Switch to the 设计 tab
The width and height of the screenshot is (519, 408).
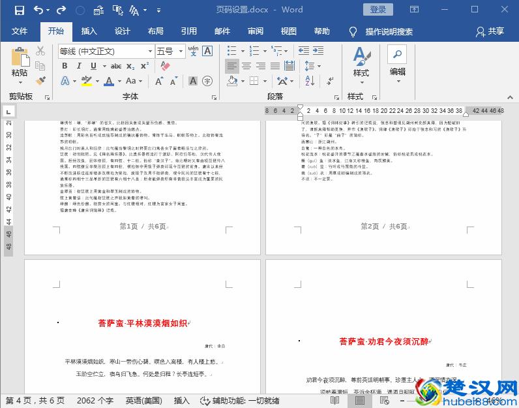tap(122, 31)
